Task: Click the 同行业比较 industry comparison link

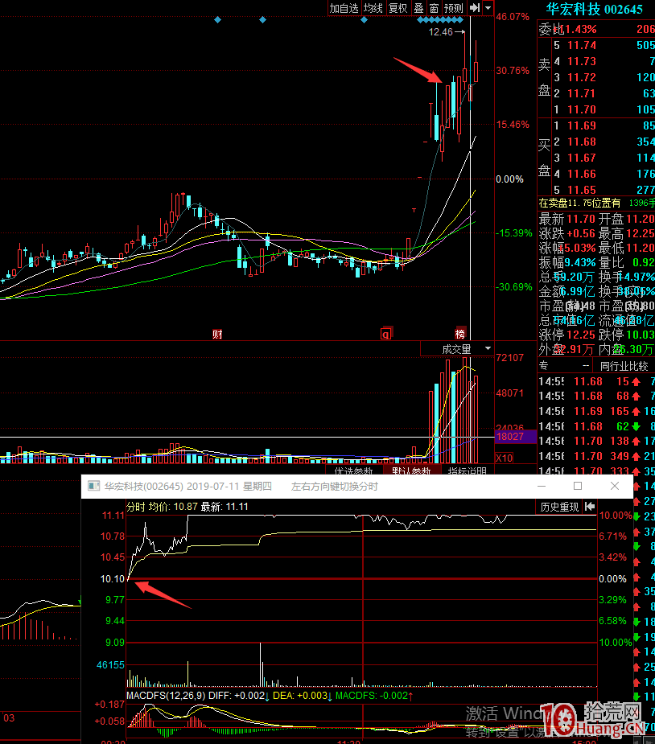Action: [624, 366]
